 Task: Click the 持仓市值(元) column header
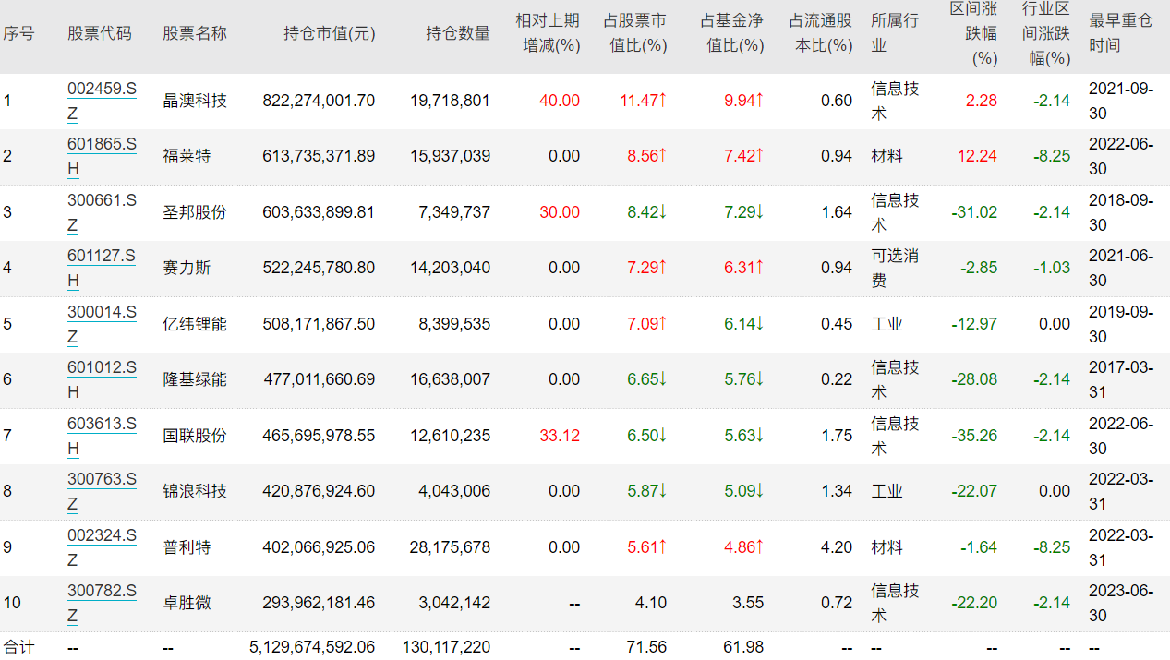330,33
